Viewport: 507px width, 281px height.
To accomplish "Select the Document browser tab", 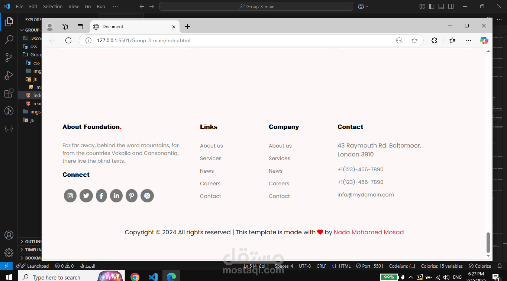I will click(x=135, y=27).
